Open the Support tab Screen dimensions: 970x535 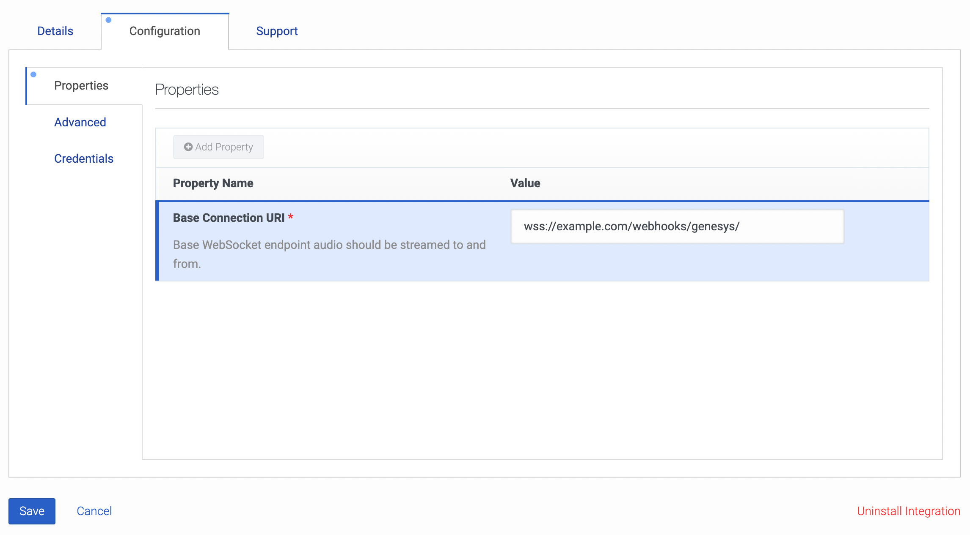(x=277, y=30)
